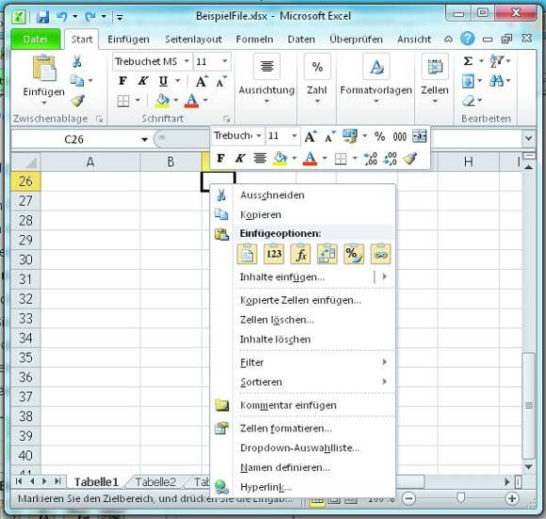Open the ribbon font size 11 dropdown

pyautogui.click(x=225, y=61)
